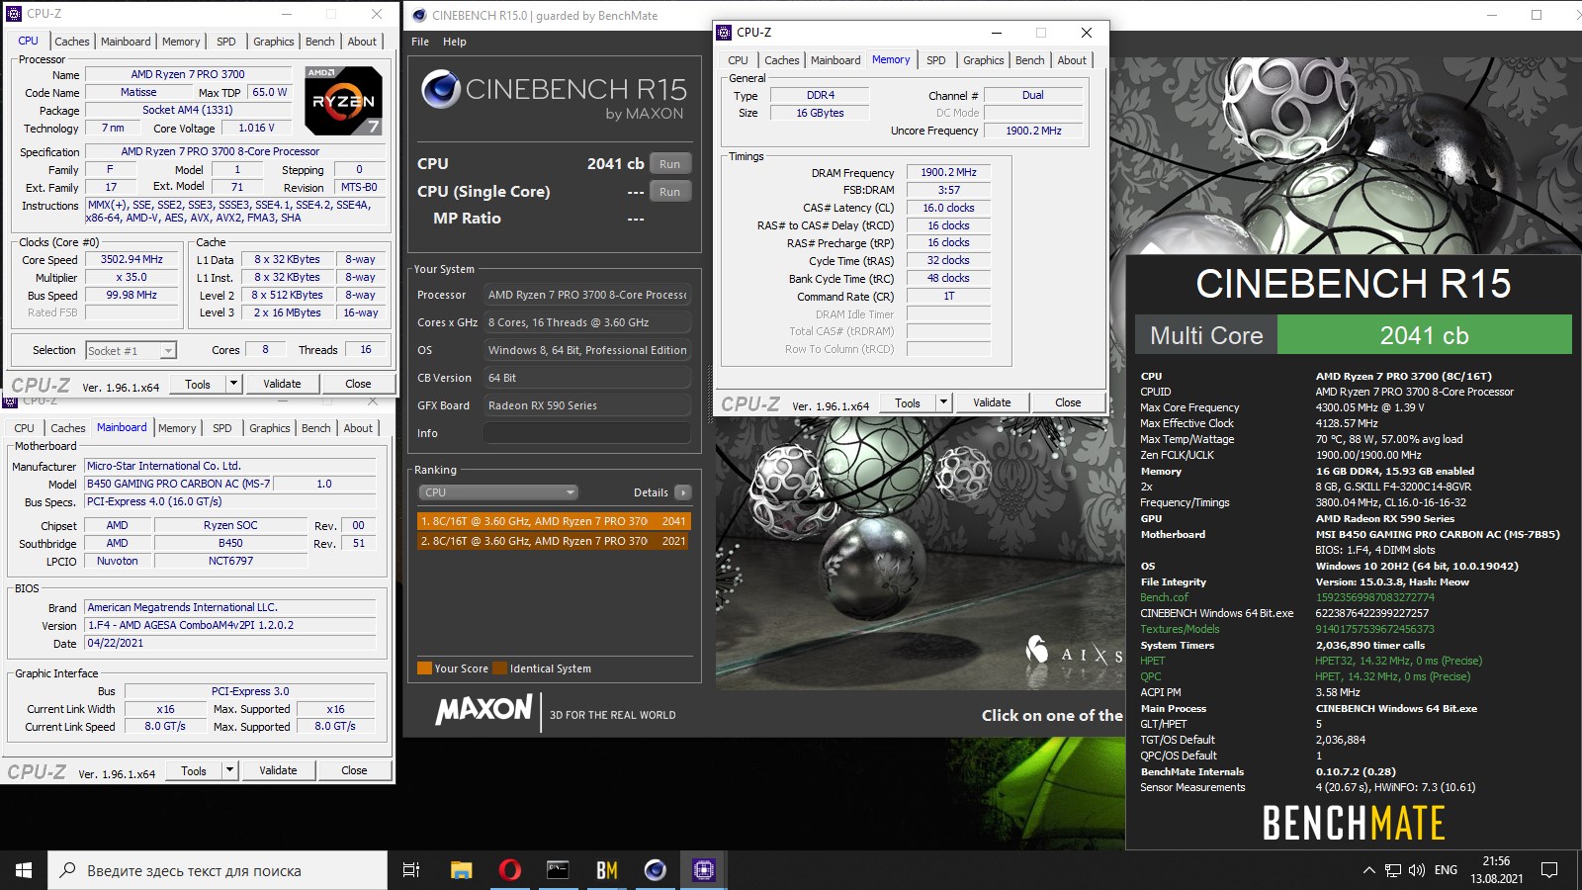Select first ranking entry scoring 2041
The height and width of the screenshot is (890, 1582).
pyautogui.click(x=554, y=521)
